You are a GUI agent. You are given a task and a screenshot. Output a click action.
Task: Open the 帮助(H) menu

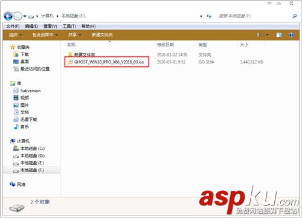tap(89, 26)
